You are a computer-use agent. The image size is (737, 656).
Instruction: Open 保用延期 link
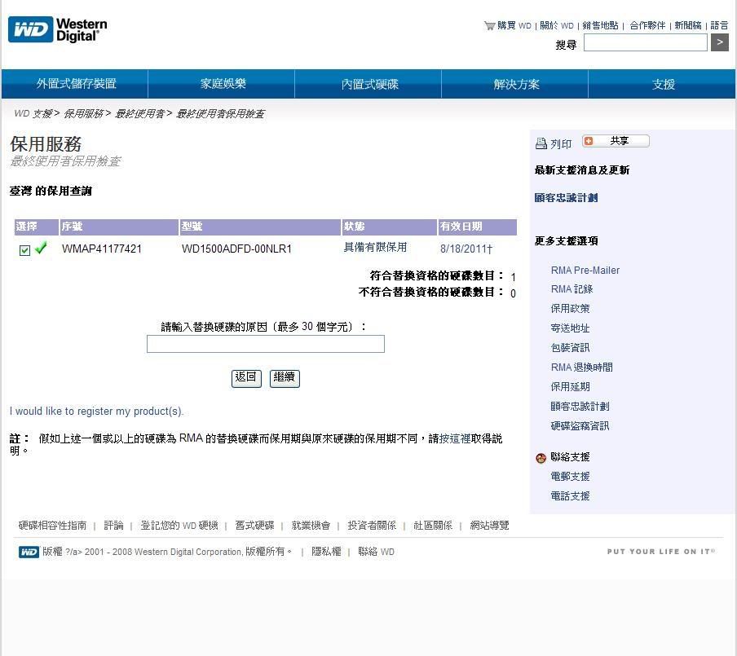(x=570, y=387)
